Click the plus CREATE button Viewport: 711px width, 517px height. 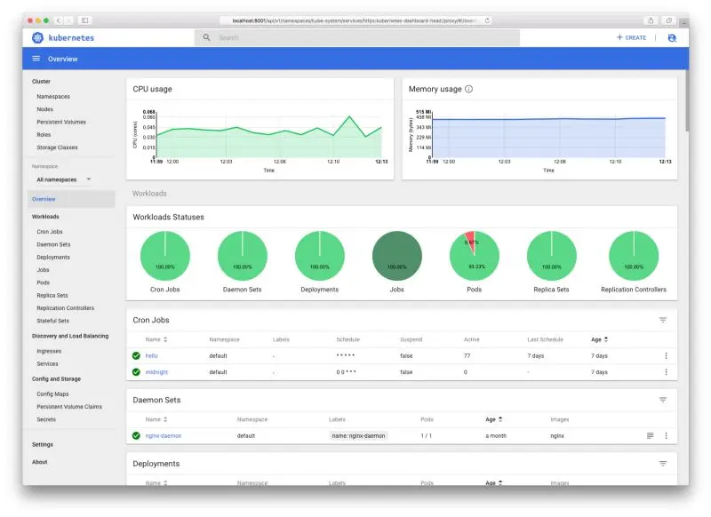coord(631,37)
